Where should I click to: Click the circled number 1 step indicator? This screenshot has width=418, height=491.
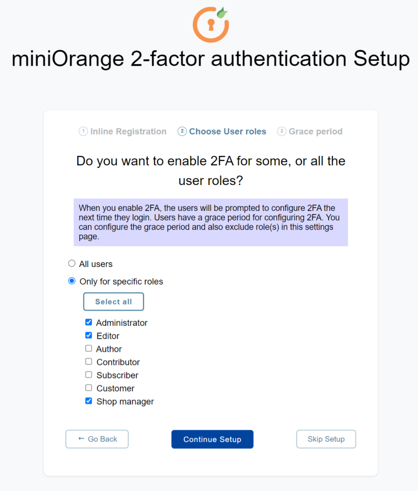(83, 131)
